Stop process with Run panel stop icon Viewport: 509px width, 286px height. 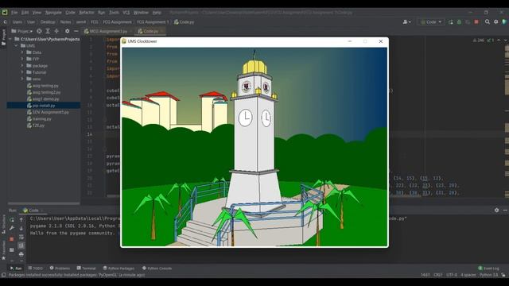(12, 239)
